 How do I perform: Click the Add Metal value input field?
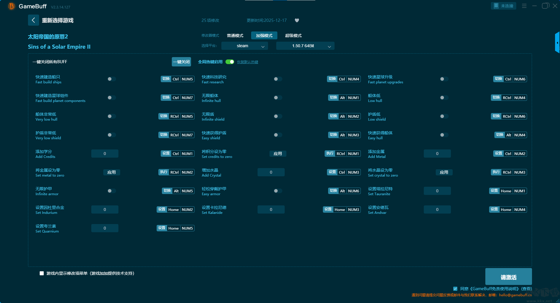(x=437, y=154)
